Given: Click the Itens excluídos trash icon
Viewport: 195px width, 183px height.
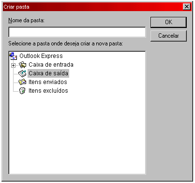Looking at the screenshot, I should (22, 91).
